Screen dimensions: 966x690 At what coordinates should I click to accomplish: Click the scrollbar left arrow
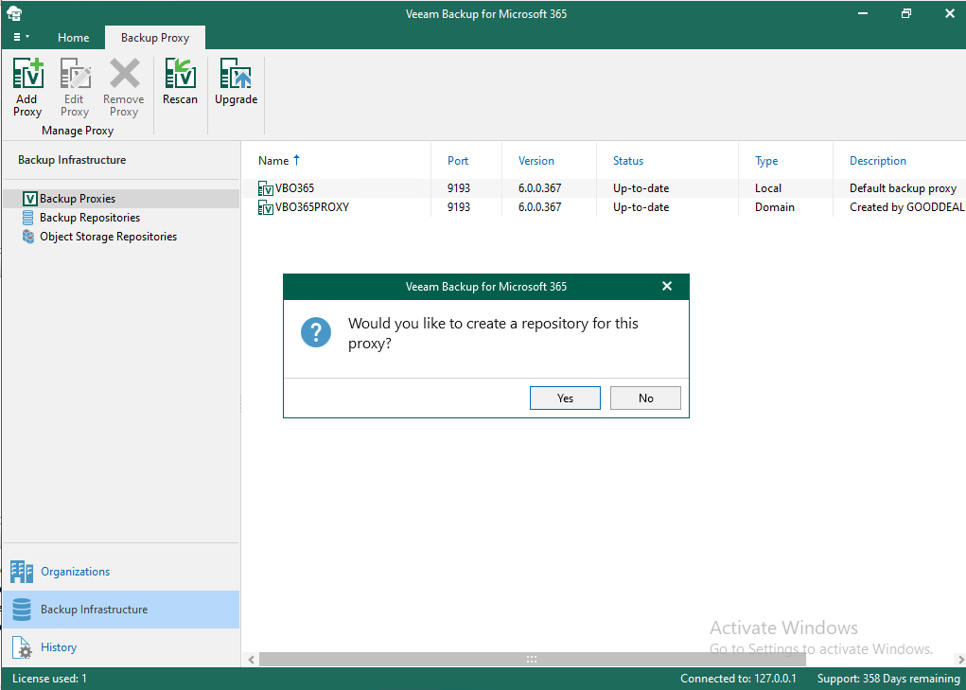(252, 659)
